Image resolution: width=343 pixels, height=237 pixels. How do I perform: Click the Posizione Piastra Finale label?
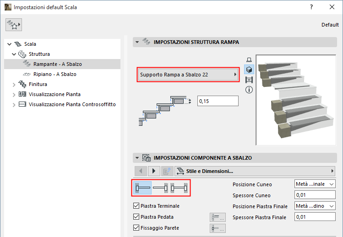pyautogui.click(x=260, y=206)
